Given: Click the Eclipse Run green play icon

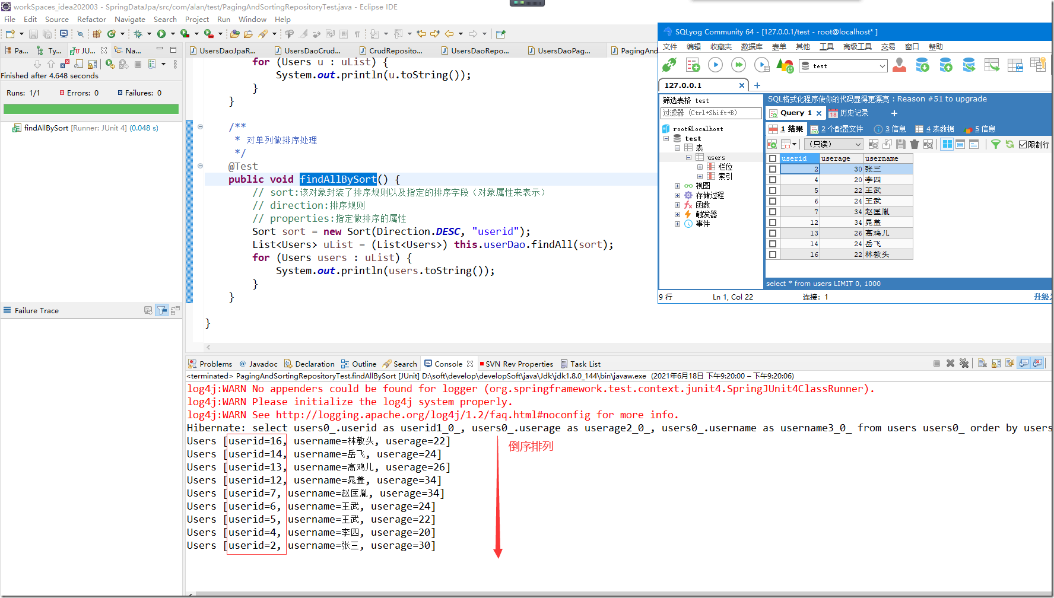Looking at the screenshot, I should [161, 34].
